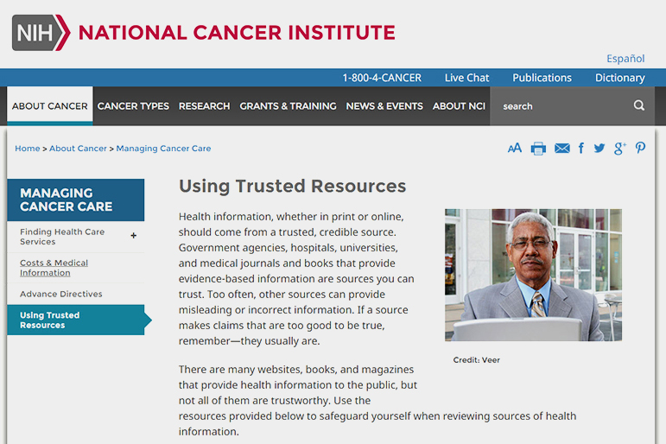
Task: Open the Research menu
Action: pyautogui.click(x=204, y=106)
